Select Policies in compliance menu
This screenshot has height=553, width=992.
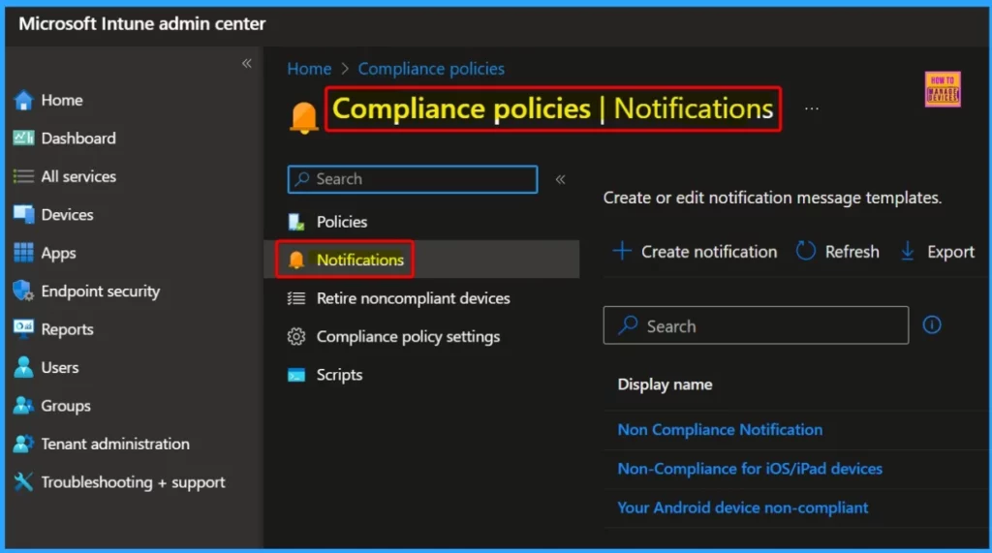pos(342,222)
